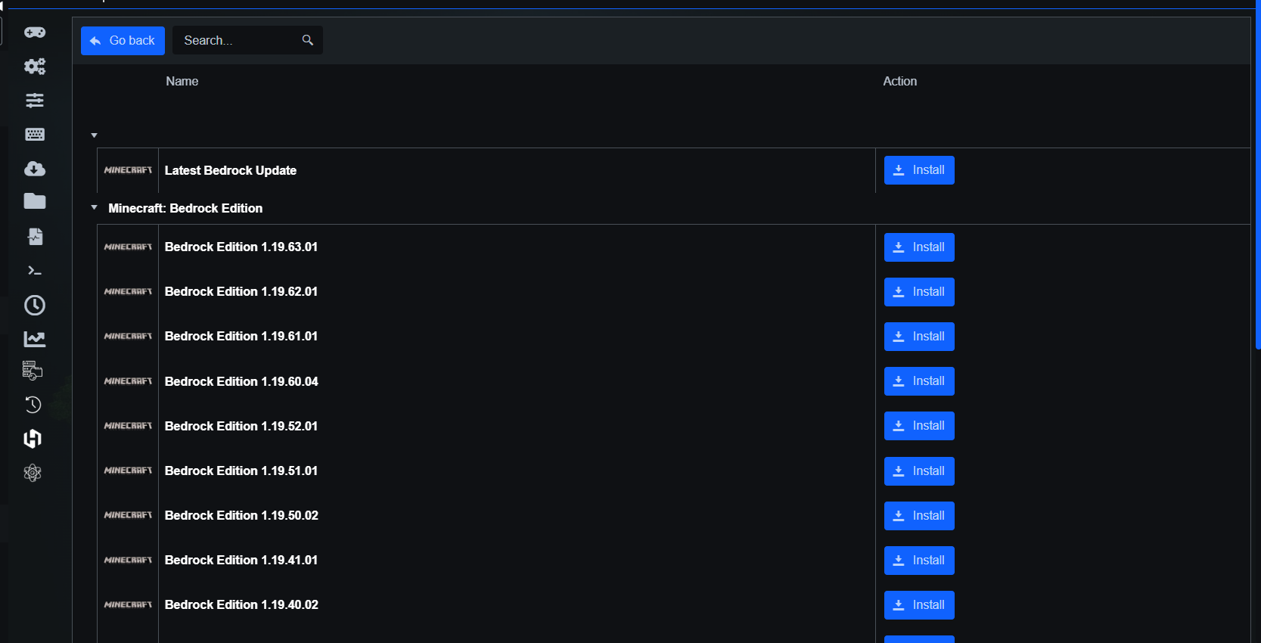Viewport: 1261px width, 643px height.
Task: Select Bedrock Edition 1.19.51.01 text
Action: pyautogui.click(x=241, y=471)
